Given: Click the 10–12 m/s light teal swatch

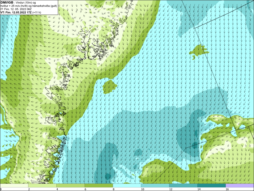Looking at the screenshot, I should (x=155, y=185).
